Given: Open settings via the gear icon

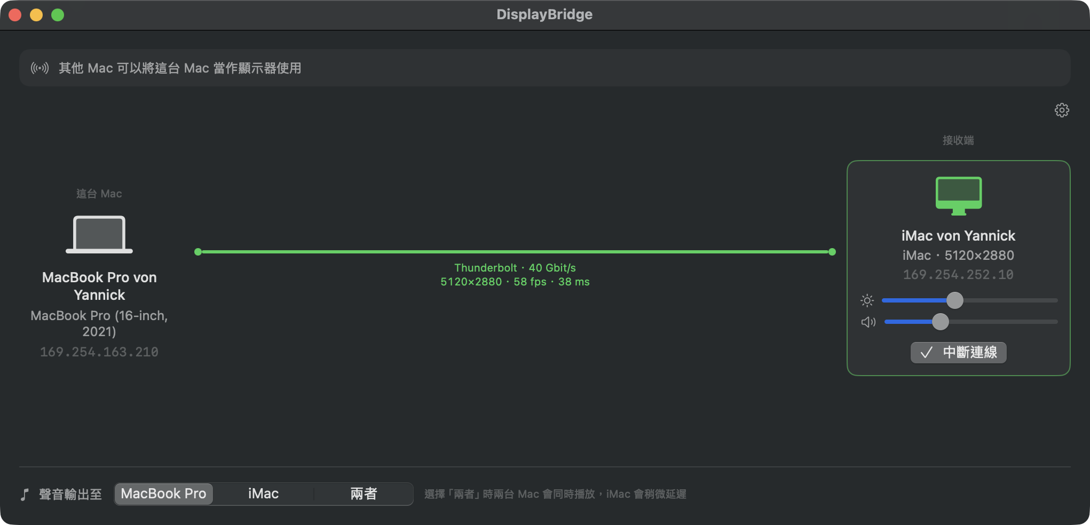Looking at the screenshot, I should pos(1062,110).
